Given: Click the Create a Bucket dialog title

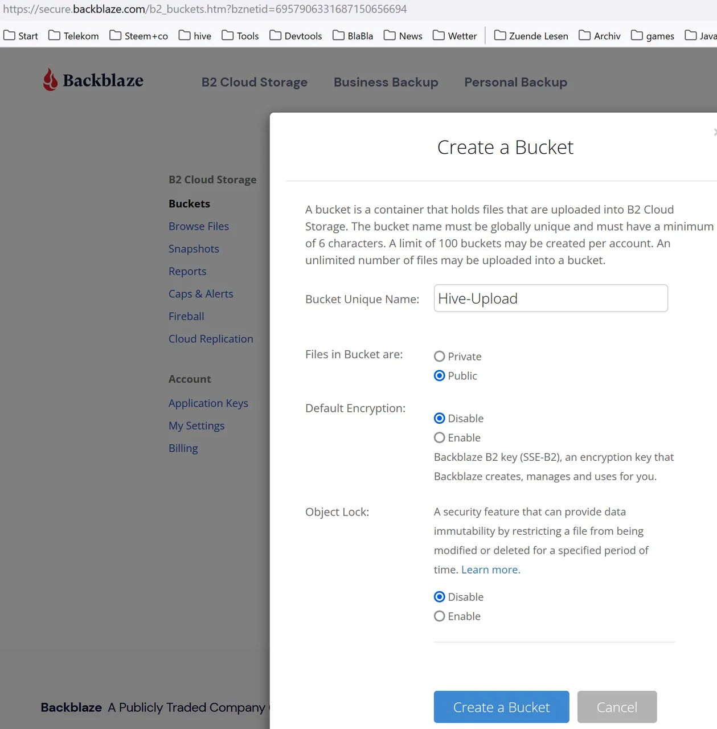Looking at the screenshot, I should tap(505, 148).
